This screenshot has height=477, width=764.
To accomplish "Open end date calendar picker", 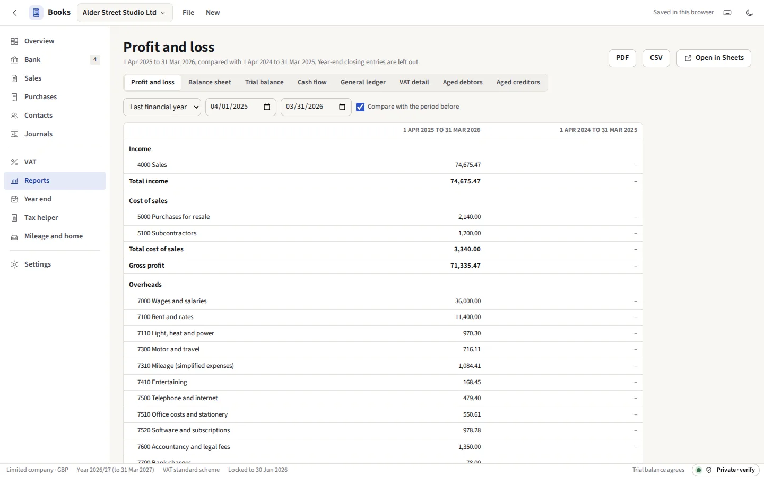I will coord(342,107).
